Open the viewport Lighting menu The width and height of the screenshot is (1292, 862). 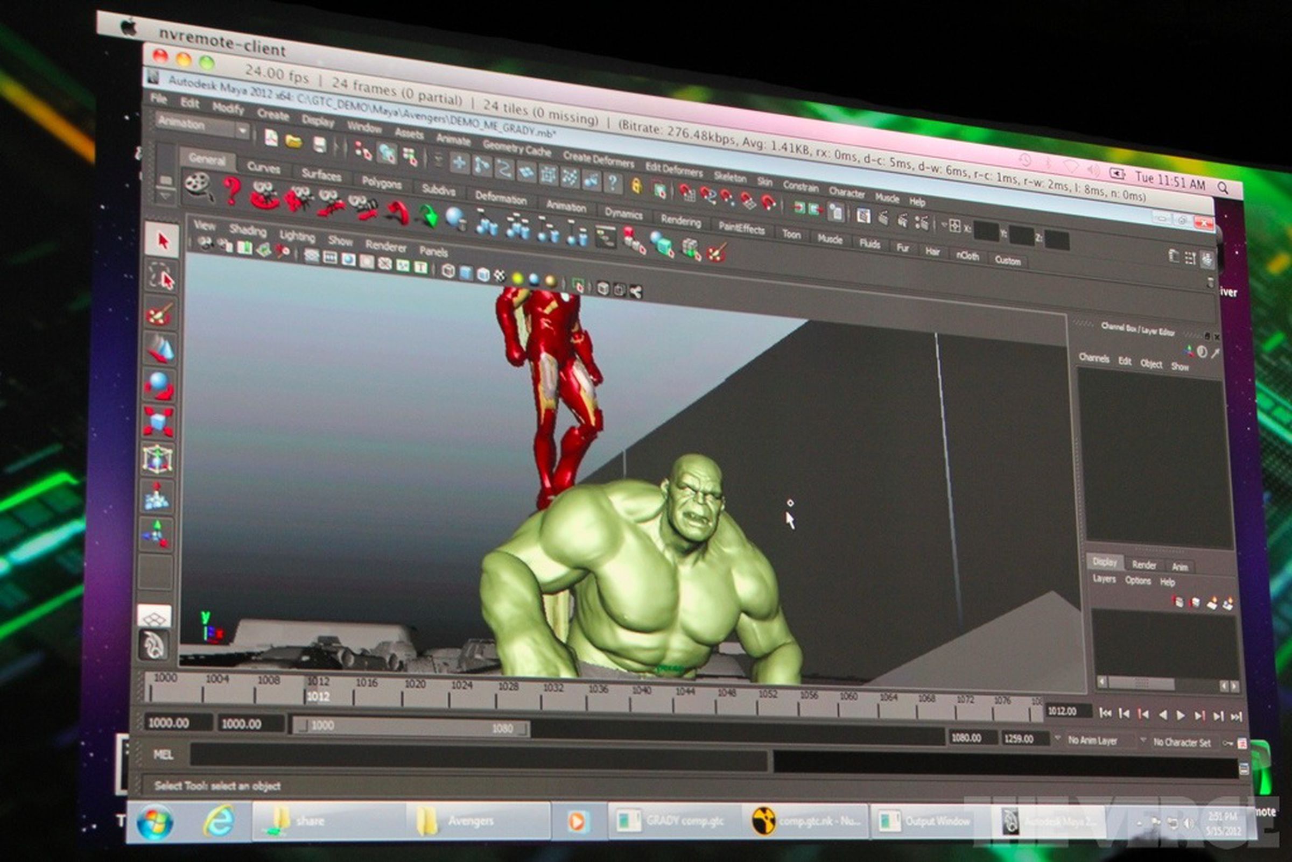click(x=297, y=236)
